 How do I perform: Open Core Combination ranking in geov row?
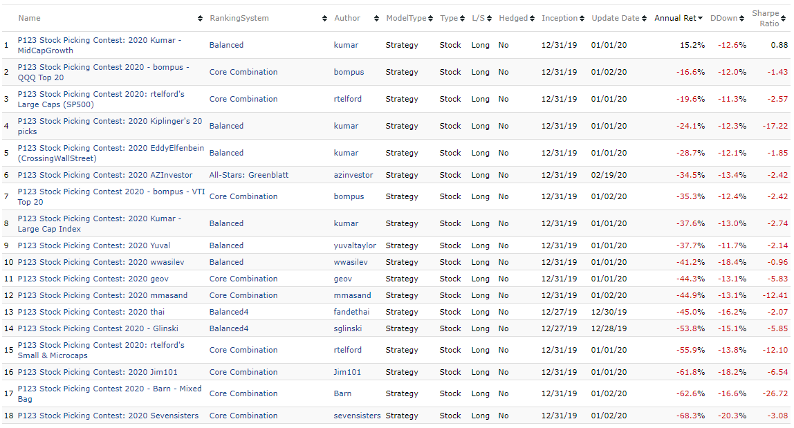pyautogui.click(x=243, y=279)
